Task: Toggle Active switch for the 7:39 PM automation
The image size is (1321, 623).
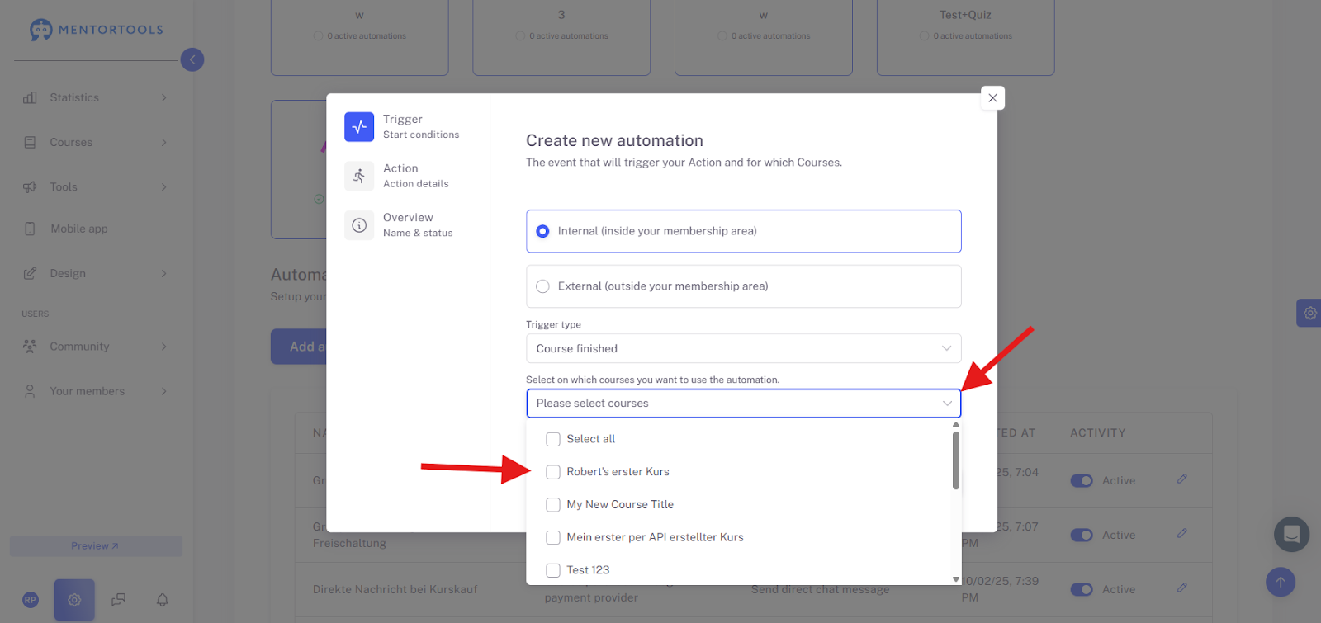Action: [1082, 589]
